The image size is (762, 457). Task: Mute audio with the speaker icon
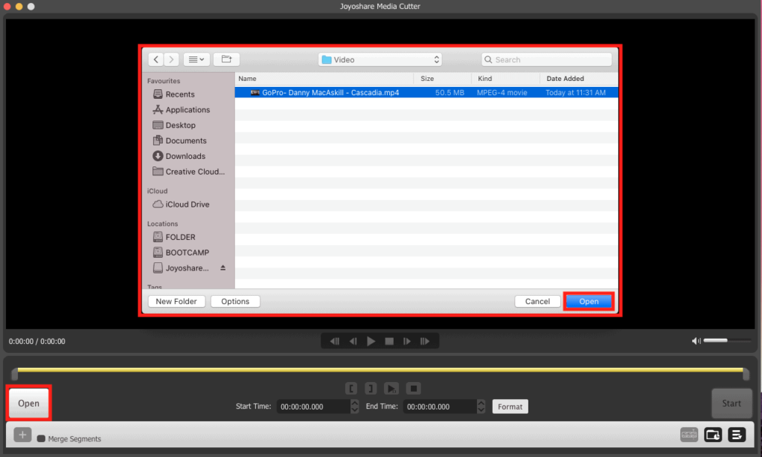click(696, 341)
